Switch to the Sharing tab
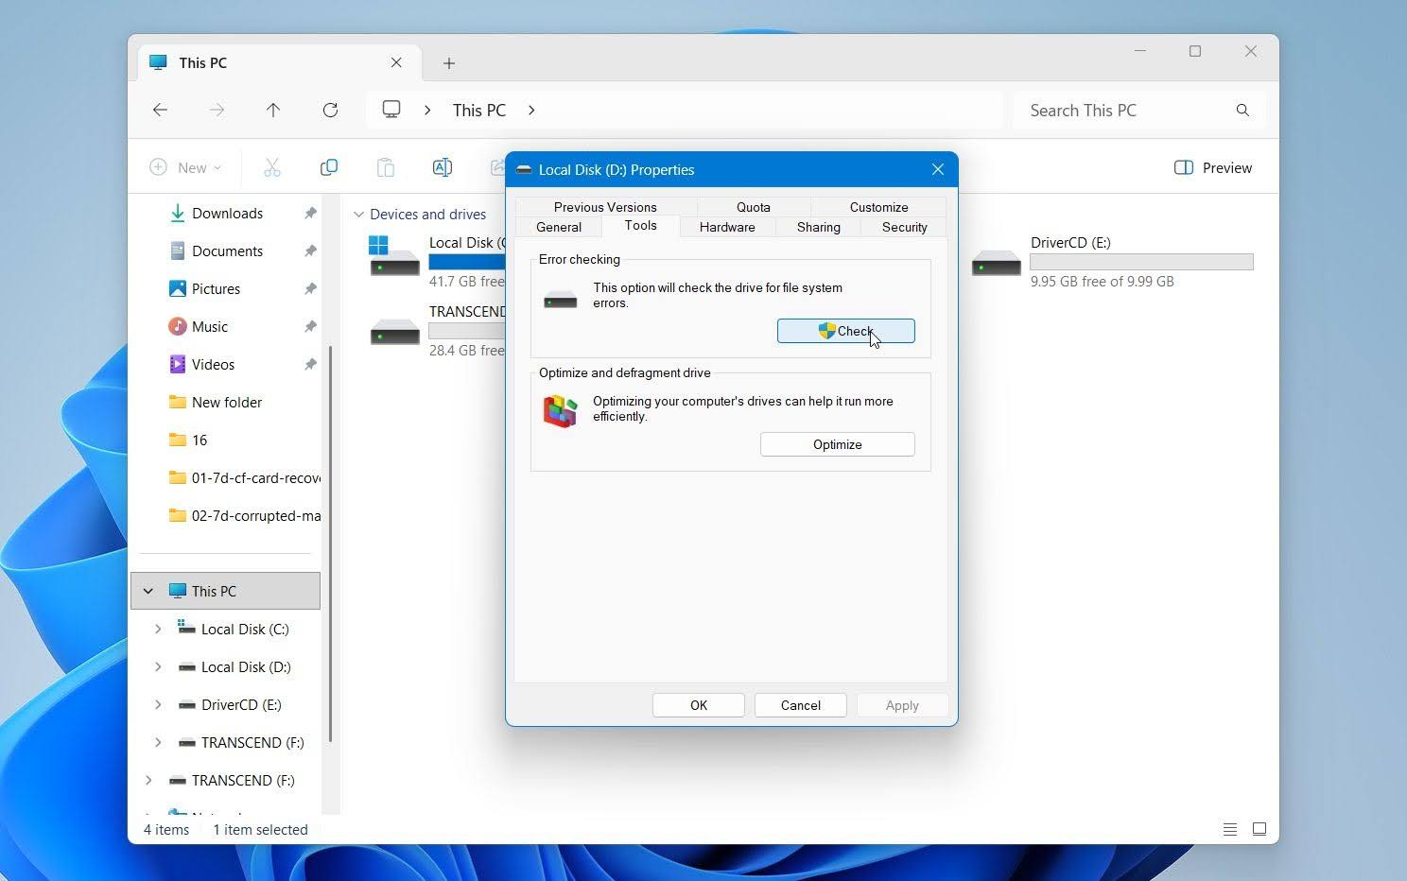The width and height of the screenshot is (1407, 881). (819, 228)
